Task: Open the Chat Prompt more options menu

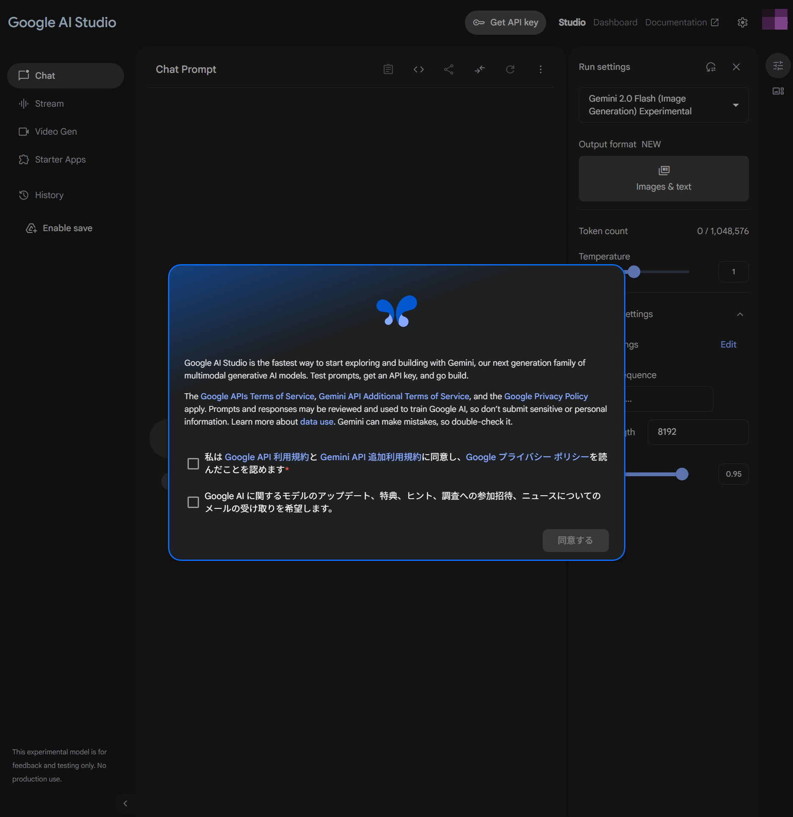Action: click(x=540, y=69)
